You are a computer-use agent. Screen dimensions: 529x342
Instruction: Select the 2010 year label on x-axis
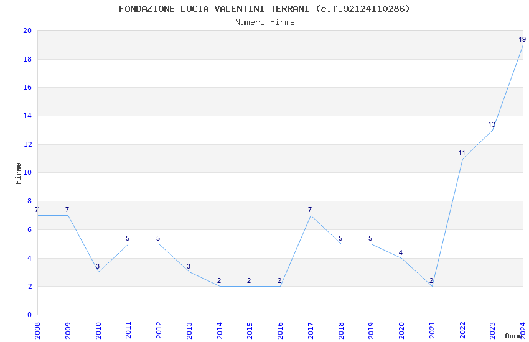98,330
